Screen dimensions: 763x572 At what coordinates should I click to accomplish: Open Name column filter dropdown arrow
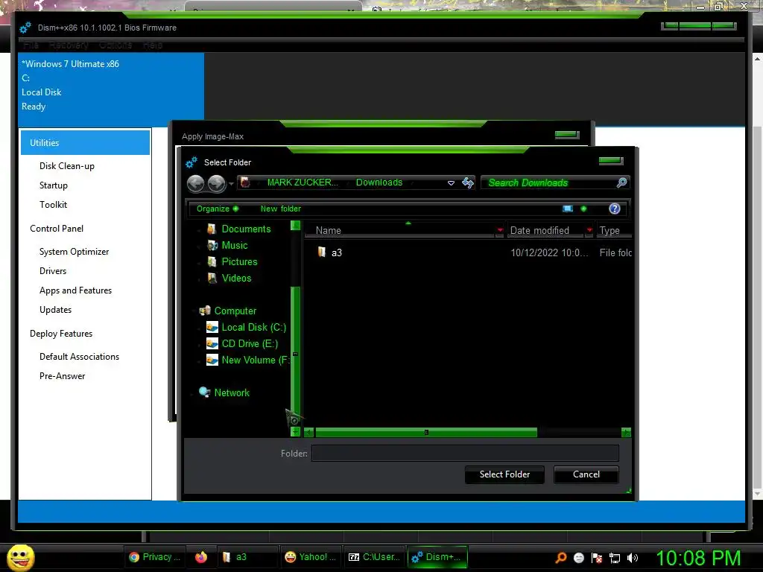click(500, 231)
